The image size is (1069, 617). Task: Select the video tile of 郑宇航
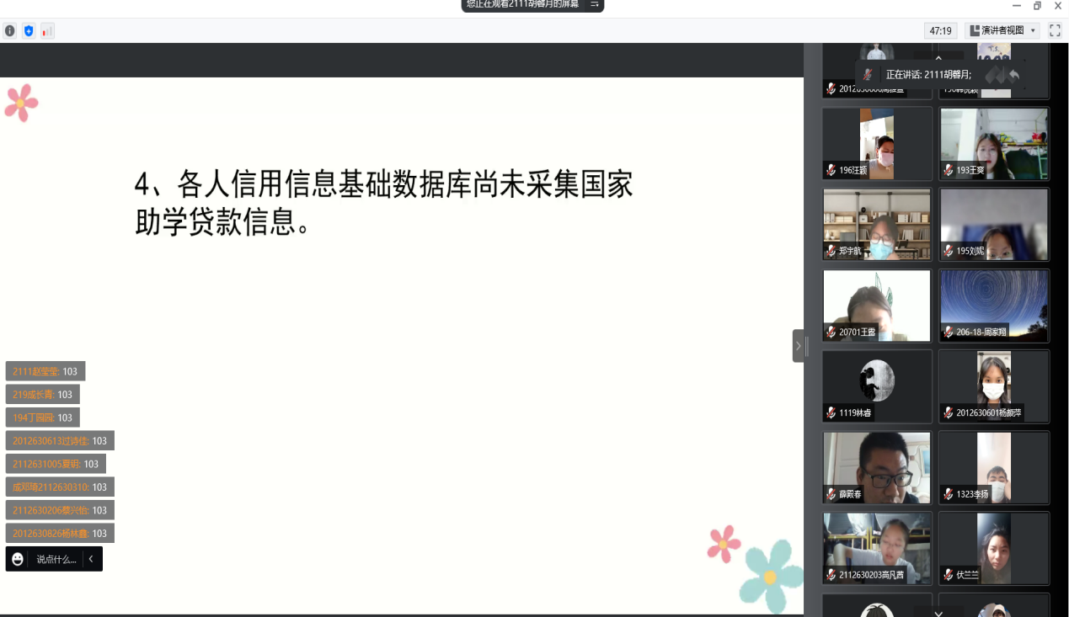tap(877, 224)
